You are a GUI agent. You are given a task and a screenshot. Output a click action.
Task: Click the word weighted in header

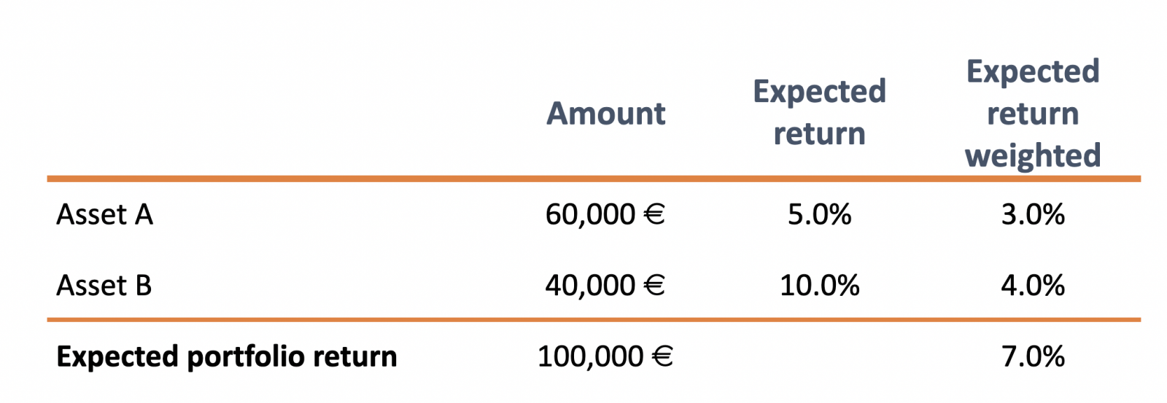tap(1032, 156)
